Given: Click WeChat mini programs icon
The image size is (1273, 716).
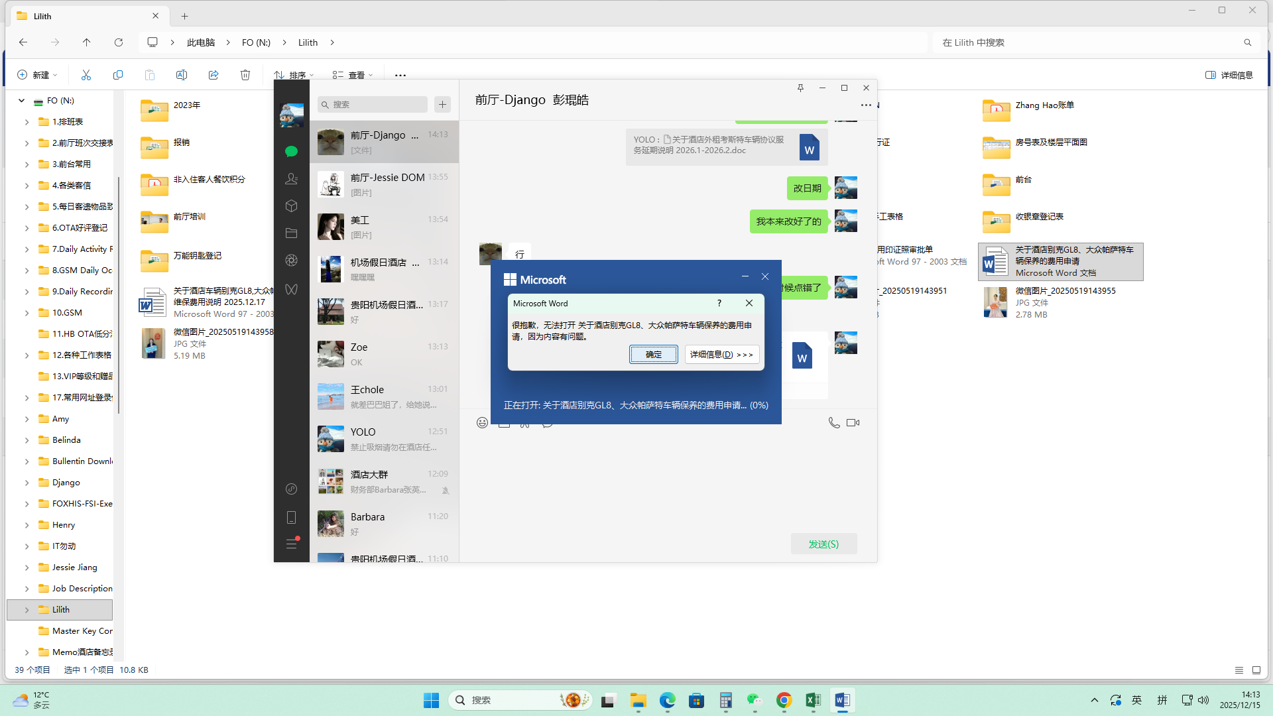Looking at the screenshot, I should tap(291, 489).
